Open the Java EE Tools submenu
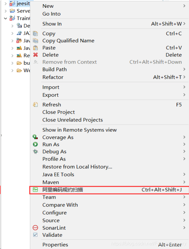The height and width of the screenshot is (249, 189). (109, 175)
